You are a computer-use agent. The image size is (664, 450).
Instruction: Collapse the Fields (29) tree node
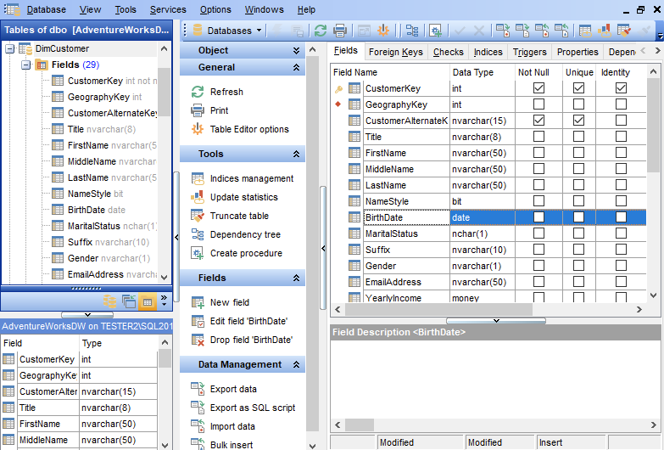tap(25, 65)
